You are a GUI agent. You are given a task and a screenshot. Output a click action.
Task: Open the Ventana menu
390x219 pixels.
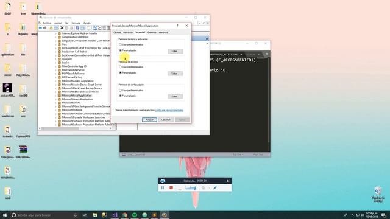tap(76, 23)
